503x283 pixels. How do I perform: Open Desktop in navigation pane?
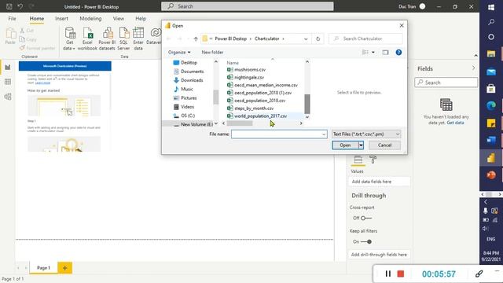(189, 63)
